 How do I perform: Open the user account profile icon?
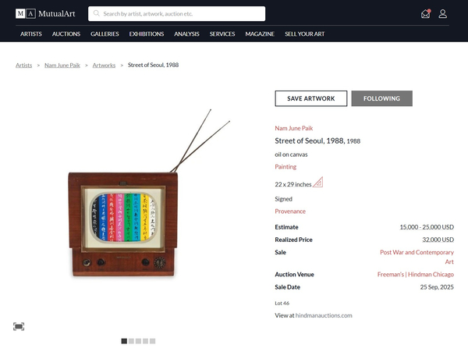pyautogui.click(x=442, y=14)
